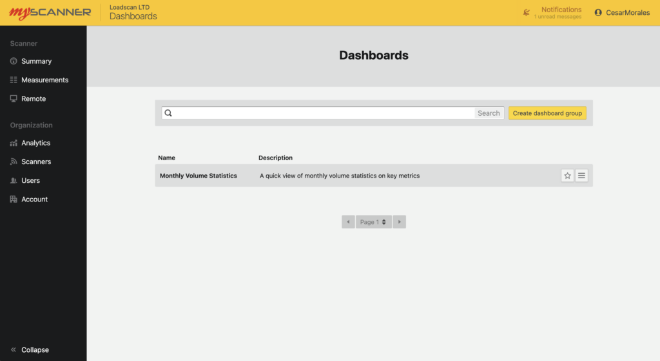Open the Users menu item

pyautogui.click(x=31, y=180)
